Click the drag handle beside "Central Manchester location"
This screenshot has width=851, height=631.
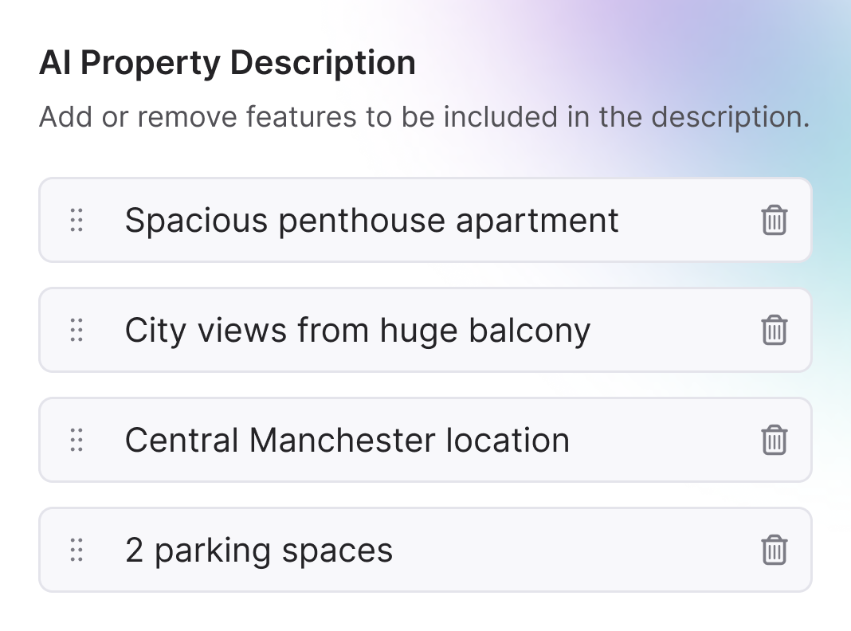coord(76,439)
